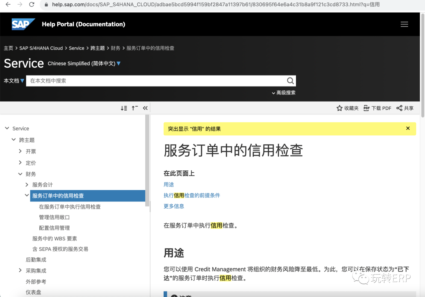
Task: Collapse the Service tree node
Action: (x=7, y=128)
